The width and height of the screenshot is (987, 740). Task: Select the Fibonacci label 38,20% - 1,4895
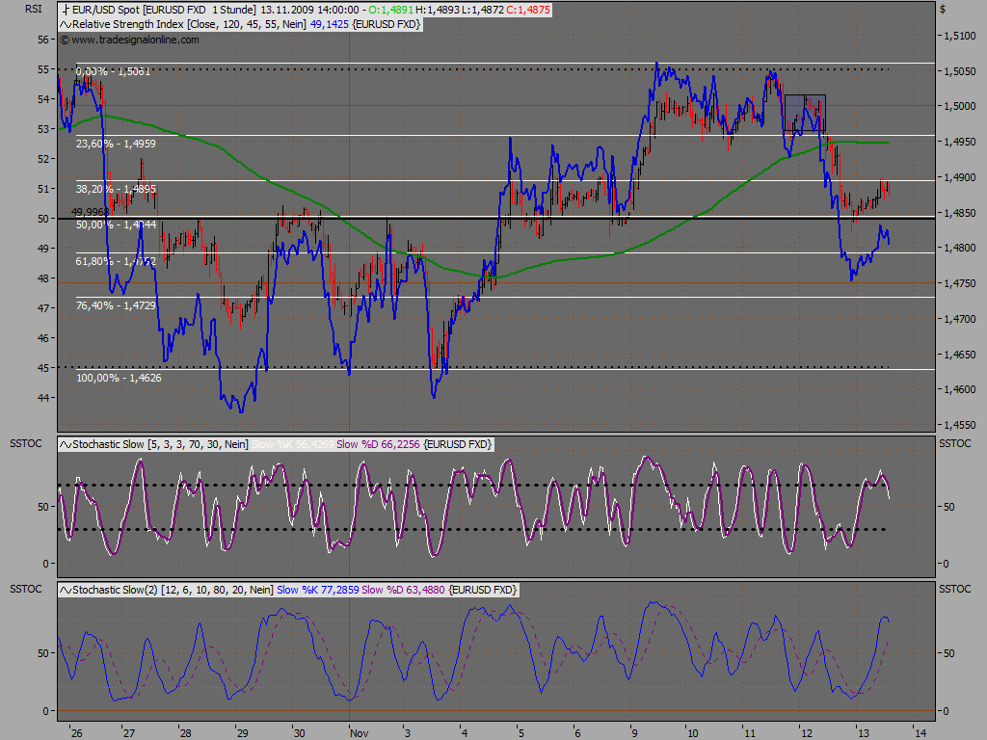116,190
